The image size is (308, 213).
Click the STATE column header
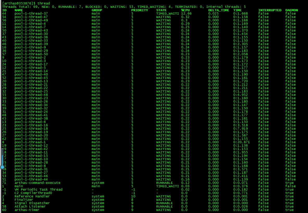(161, 10)
